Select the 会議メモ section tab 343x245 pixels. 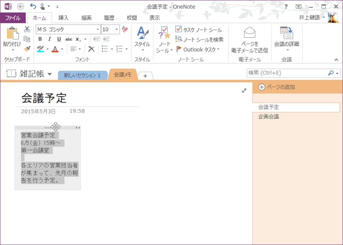tap(123, 75)
